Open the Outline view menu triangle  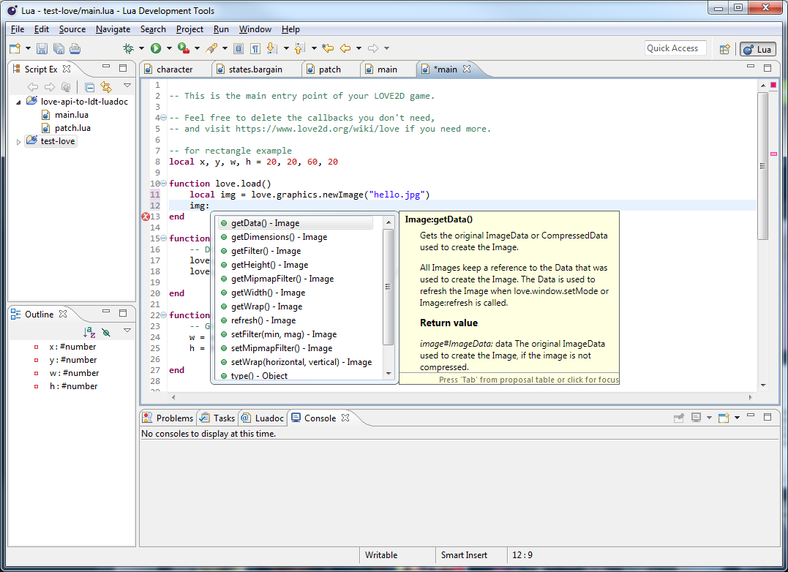point(127,331)
